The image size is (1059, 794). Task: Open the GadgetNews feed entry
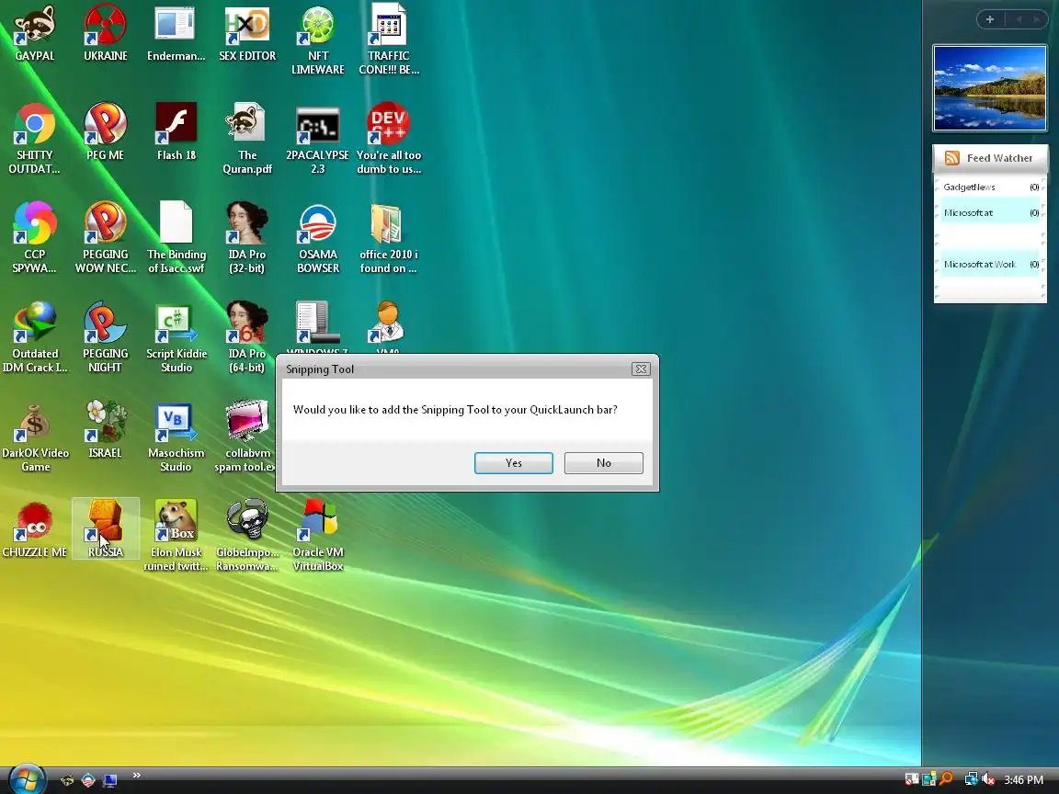pos(990,187)
